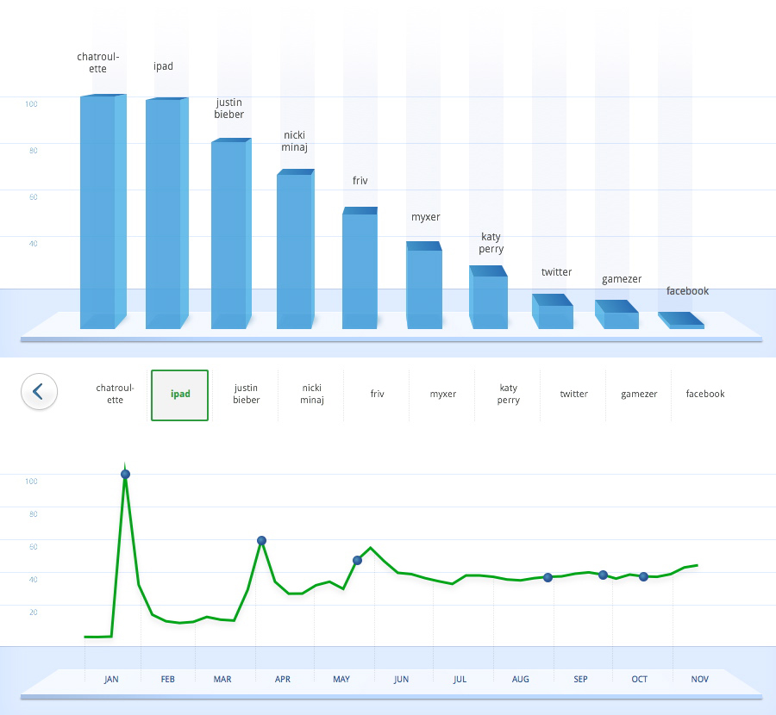Select the blue bar for justin bieber
The image size is (776, 715).
[x=231, y=233]
